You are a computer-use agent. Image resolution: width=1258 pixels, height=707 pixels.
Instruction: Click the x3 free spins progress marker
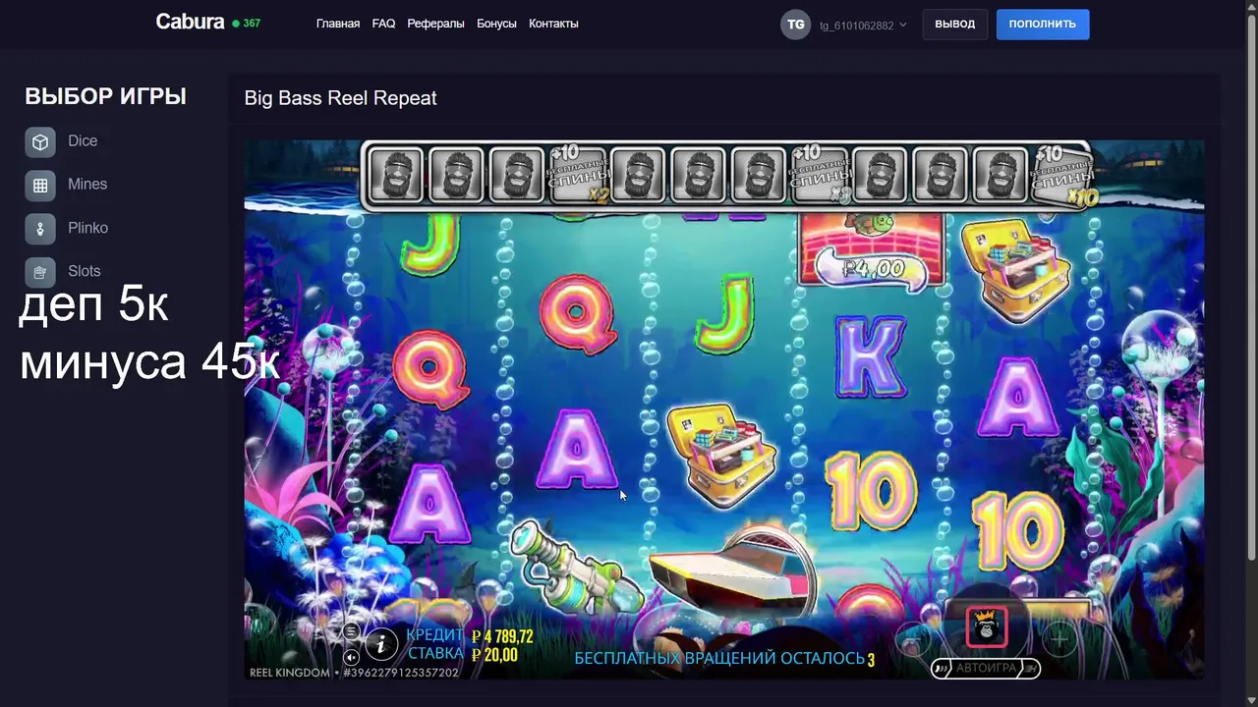820,175
